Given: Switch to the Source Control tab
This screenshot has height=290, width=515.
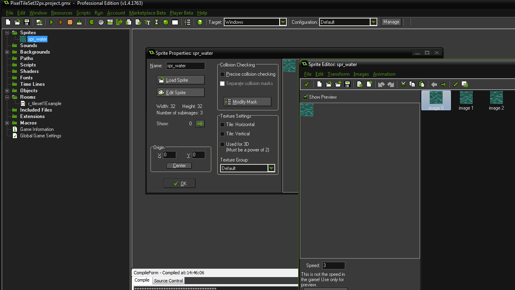Looking at the screenshot, I should point(168,280).
